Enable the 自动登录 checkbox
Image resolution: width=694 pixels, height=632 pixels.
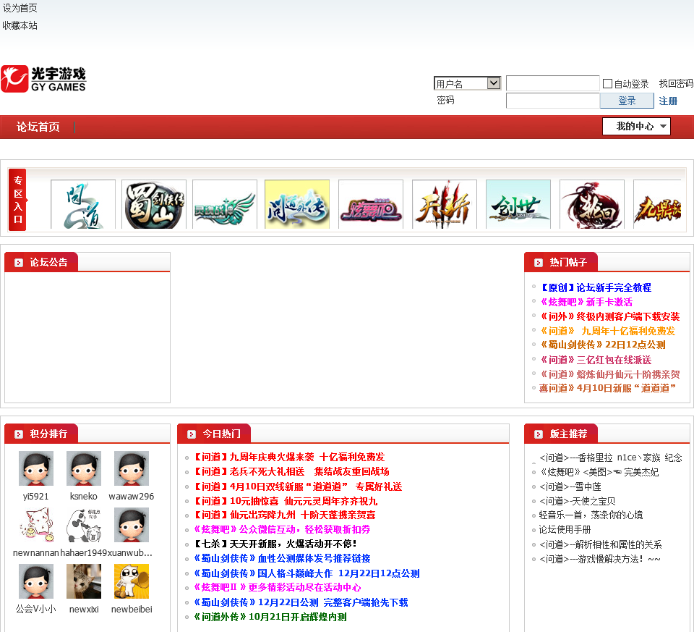pos(608,84)
